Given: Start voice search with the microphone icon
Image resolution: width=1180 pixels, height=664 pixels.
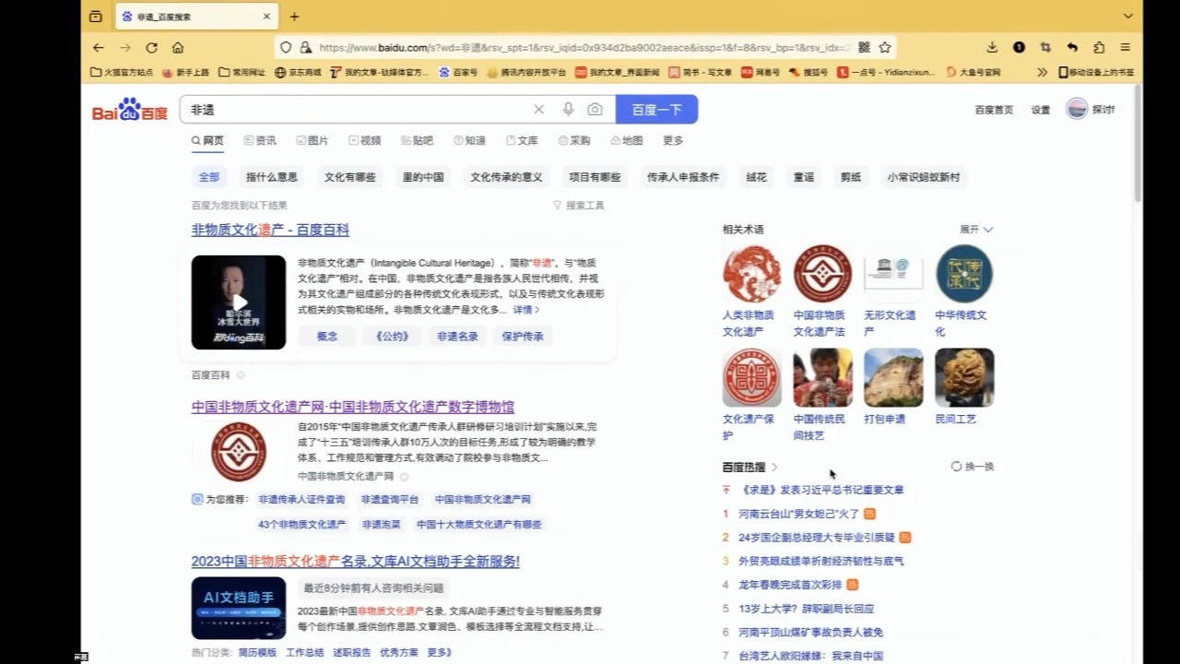Looking at the screenshot, I should point(568,110).
